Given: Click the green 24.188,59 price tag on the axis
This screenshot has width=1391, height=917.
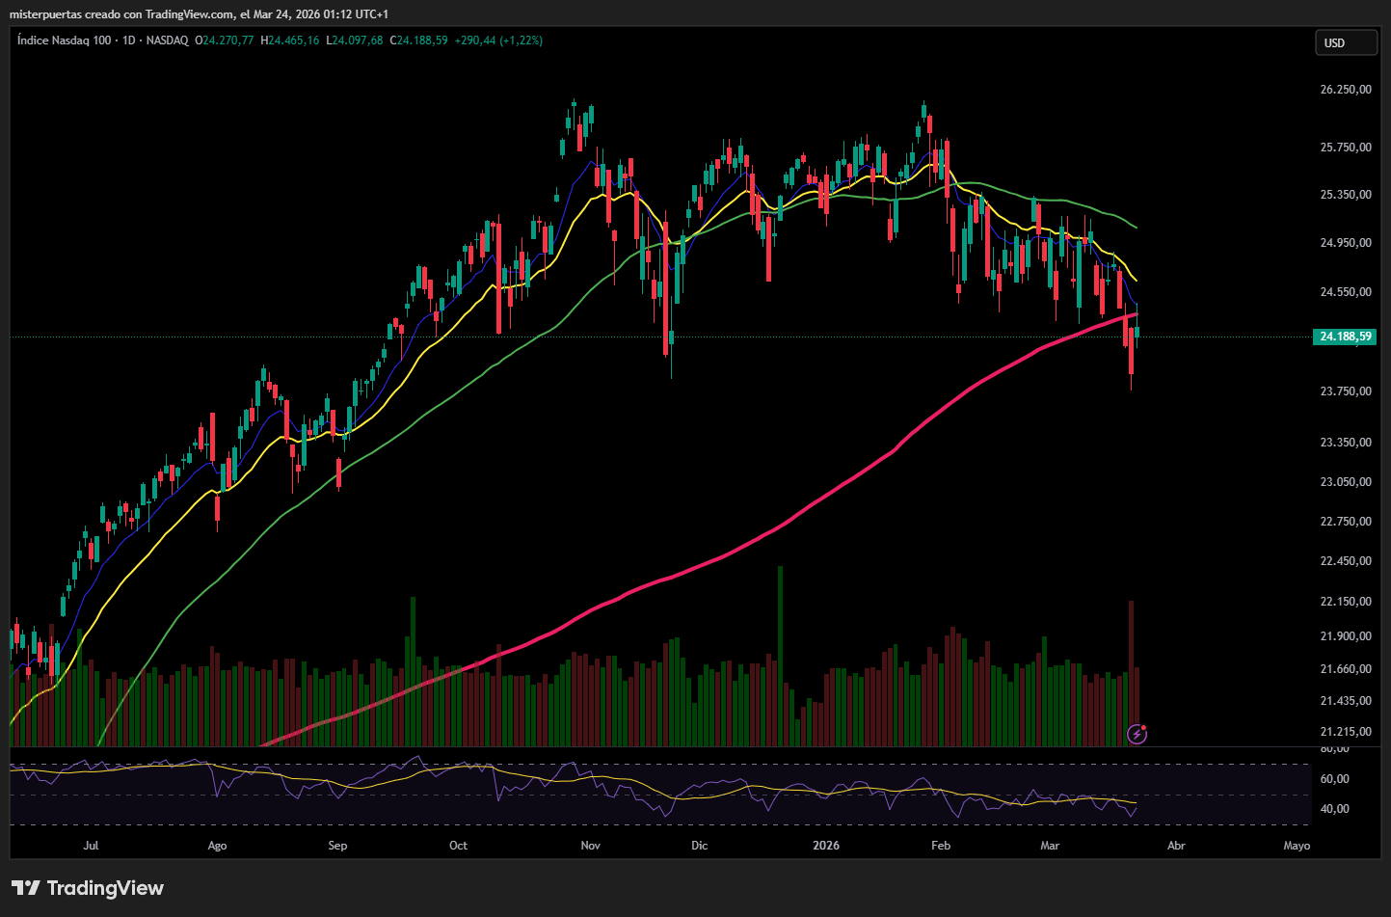Looking at the screenshot, I should (x=1345, y=337).
